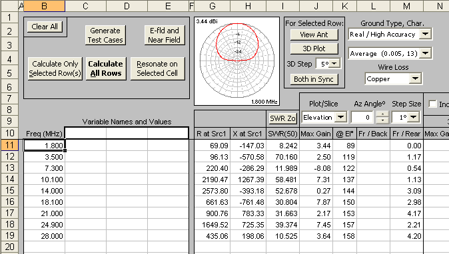Select row 11 header
The height and width of the screenshot is (254, 449).
(9, 146)
